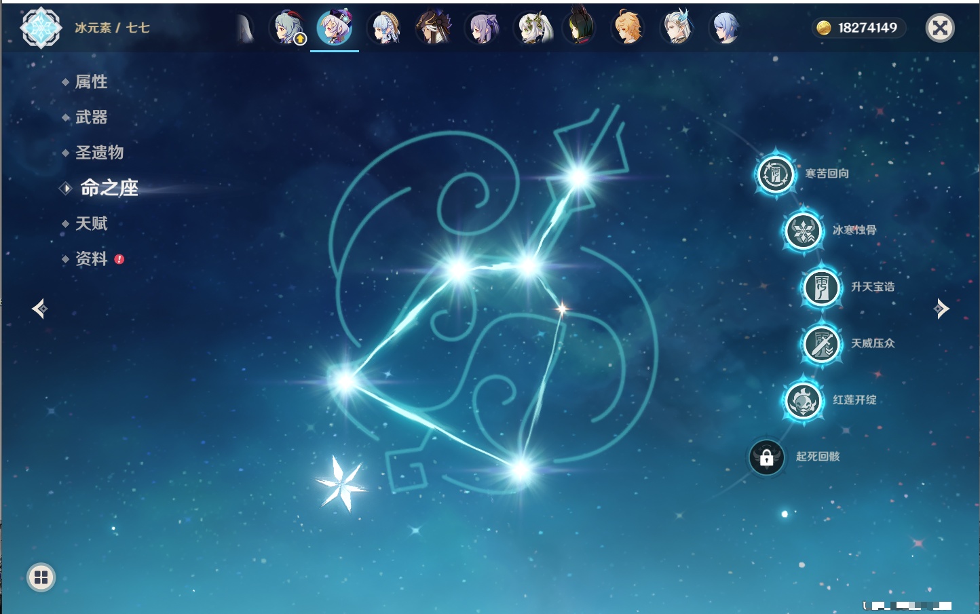This screenshot has width=980, height=614.
Task: Go to previous character with left arrow
Action: 39,309
